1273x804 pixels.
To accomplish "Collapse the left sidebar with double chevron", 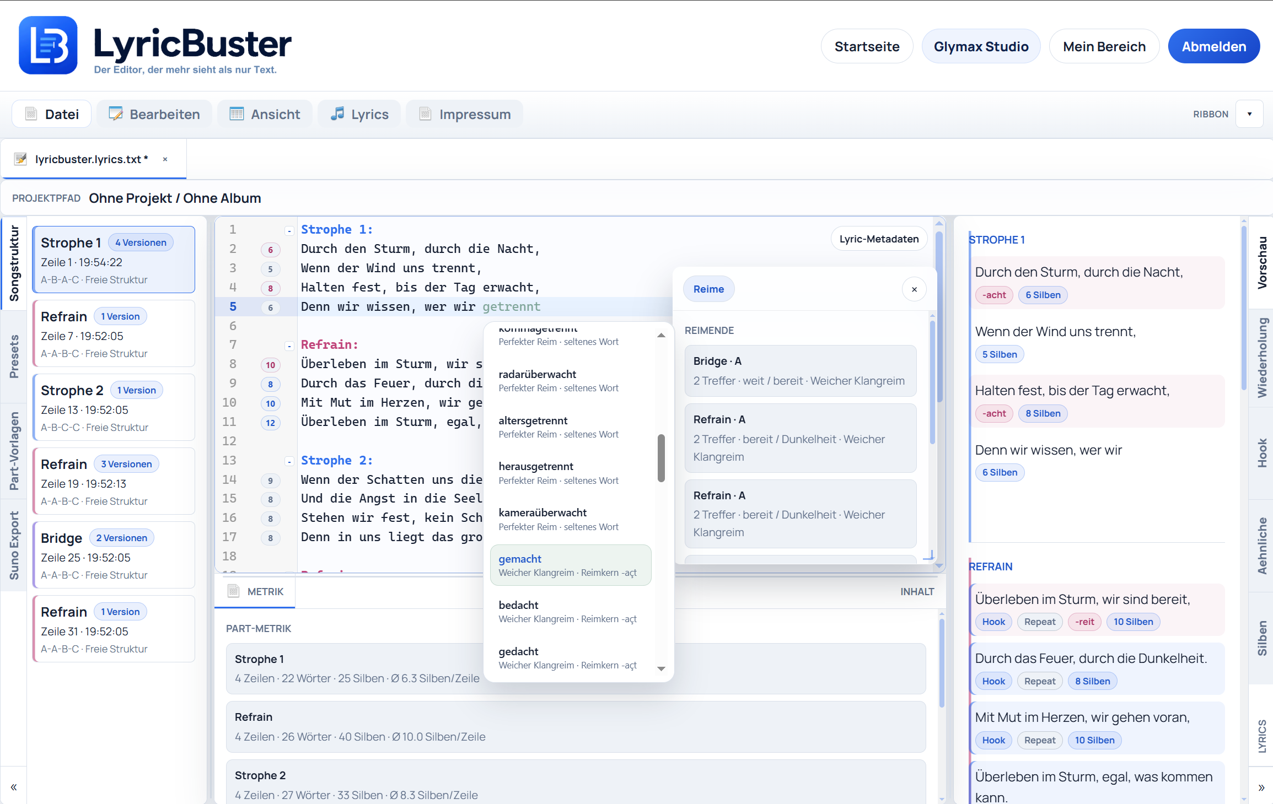I will (14, 787).
